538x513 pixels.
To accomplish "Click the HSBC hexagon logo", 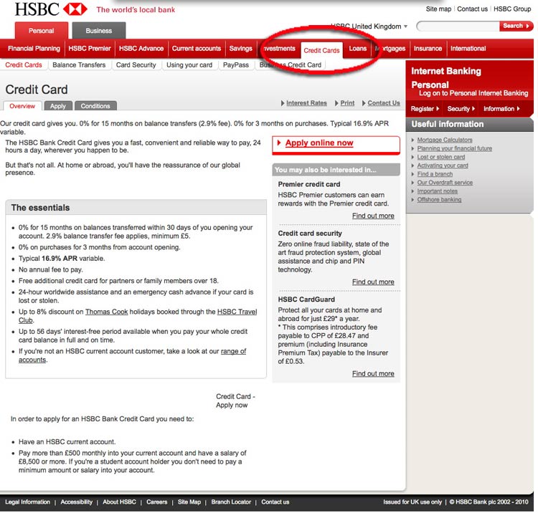I will 75,9.
